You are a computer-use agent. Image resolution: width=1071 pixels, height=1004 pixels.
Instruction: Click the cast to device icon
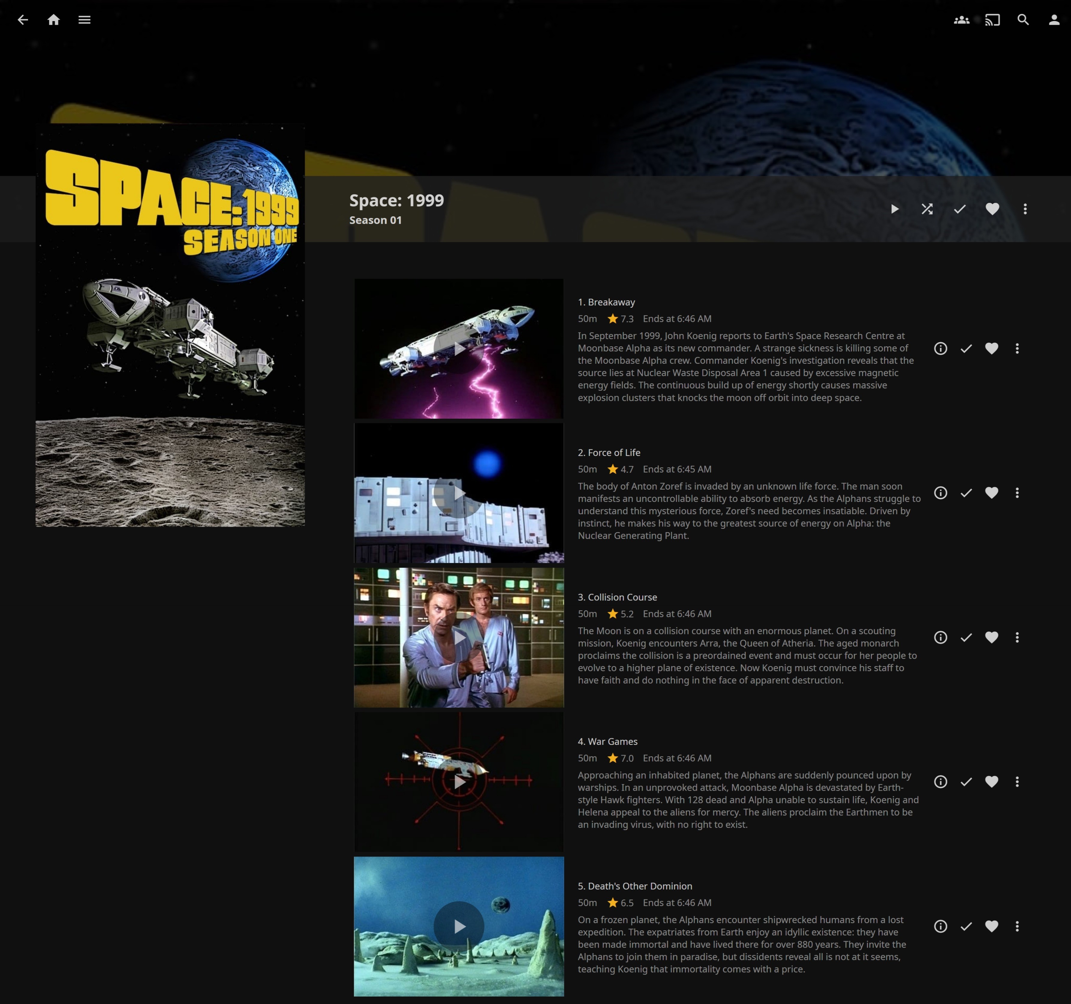(992, 20)
